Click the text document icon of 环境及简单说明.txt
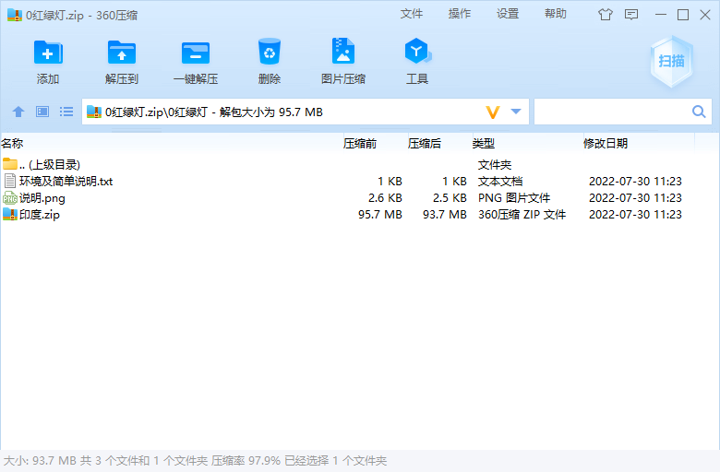This screenshot has width=720, height=472. coord(10,182)
